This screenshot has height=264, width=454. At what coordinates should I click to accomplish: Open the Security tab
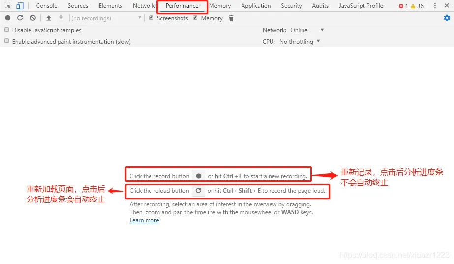pos(291,6)
